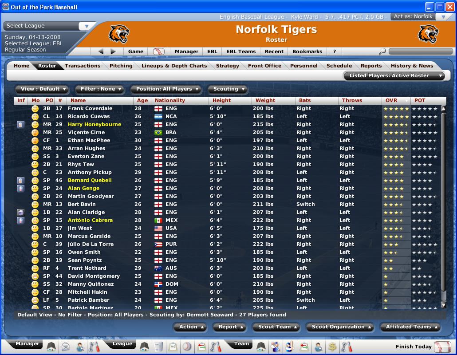
Task: Open the Position: All Players dropdown
Action: (x=167, y=89)
